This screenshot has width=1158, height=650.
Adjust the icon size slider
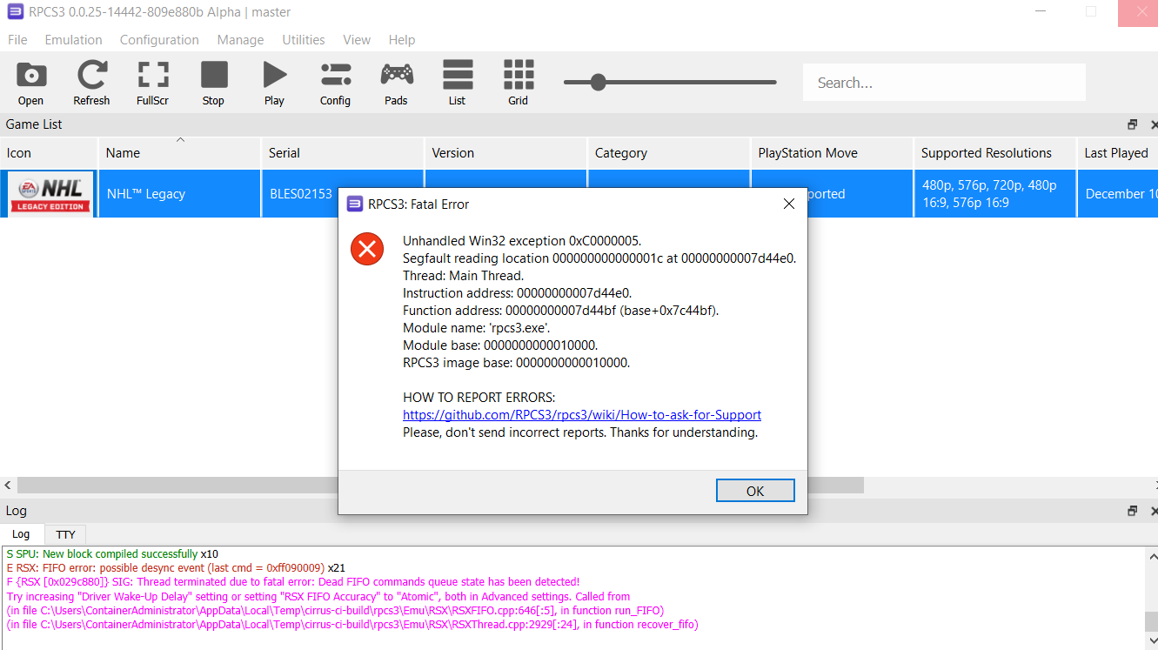(x=598, y=82)
